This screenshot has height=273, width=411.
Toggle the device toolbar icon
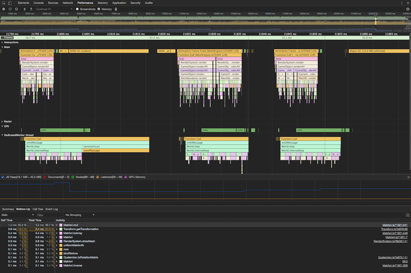10,3
